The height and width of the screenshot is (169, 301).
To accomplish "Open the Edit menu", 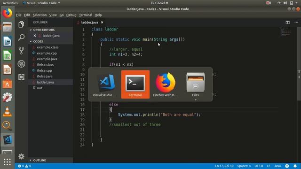I will click(x=27, y=15).
